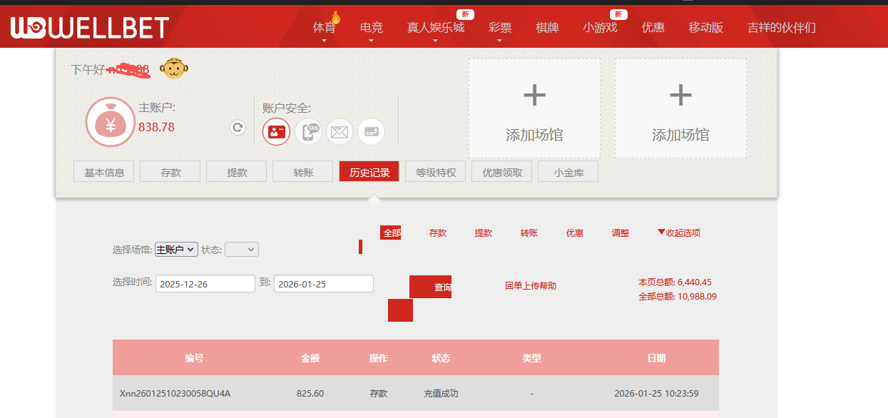888x418 pixels.
Task: Click the plus icon in the first 添加场馆 panel
Action: pyautogui.click(x=534, y=94)
